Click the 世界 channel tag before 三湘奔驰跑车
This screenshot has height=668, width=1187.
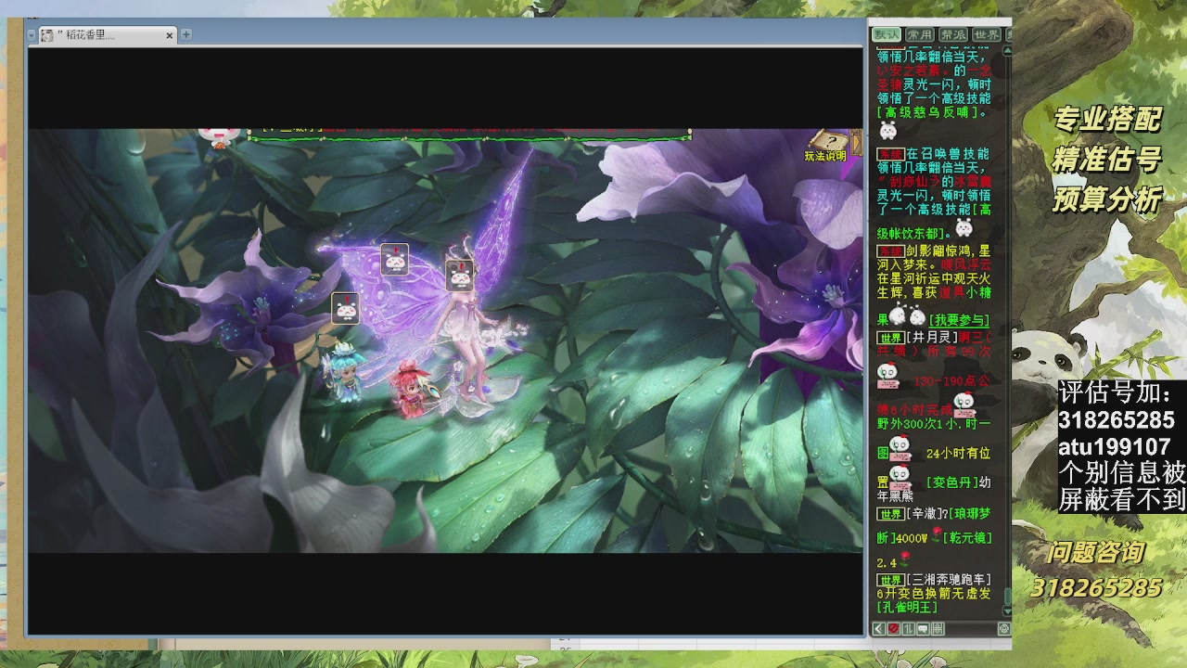point(891,580)
